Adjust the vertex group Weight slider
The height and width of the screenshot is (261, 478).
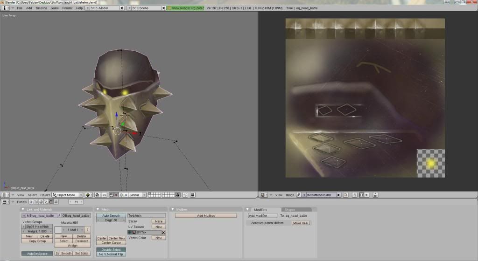pos(36,231)
